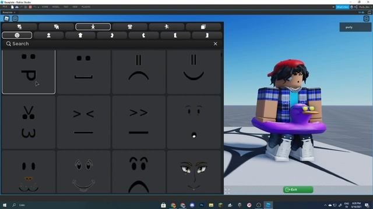Viewport: 373px width, 209px height.
Task: Select the arrows-and-pants clothing category tab
Action: tap(57, 27)
